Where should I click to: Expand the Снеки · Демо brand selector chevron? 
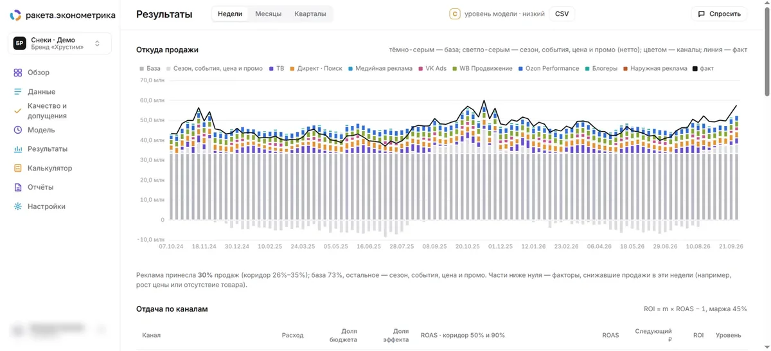(x=97, y=44)
